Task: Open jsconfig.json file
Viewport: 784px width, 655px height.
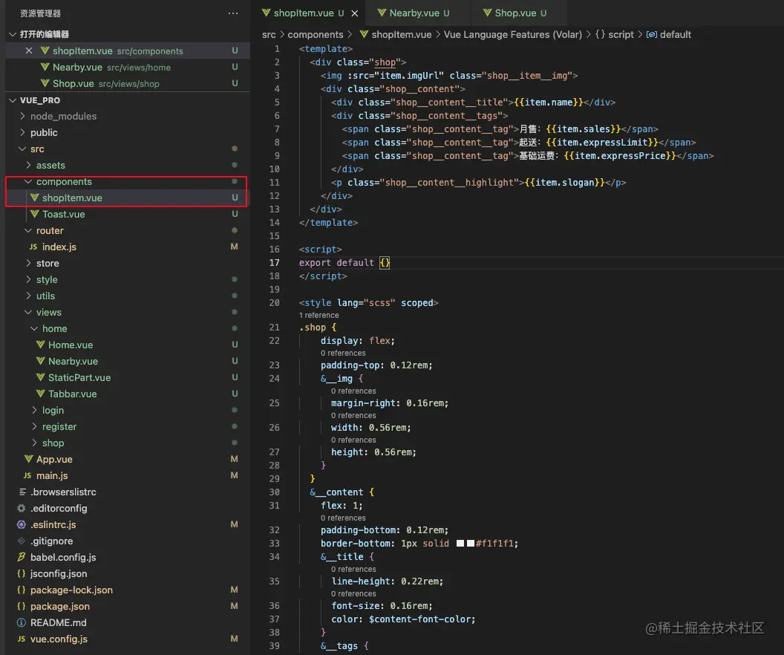Action: 128,573
